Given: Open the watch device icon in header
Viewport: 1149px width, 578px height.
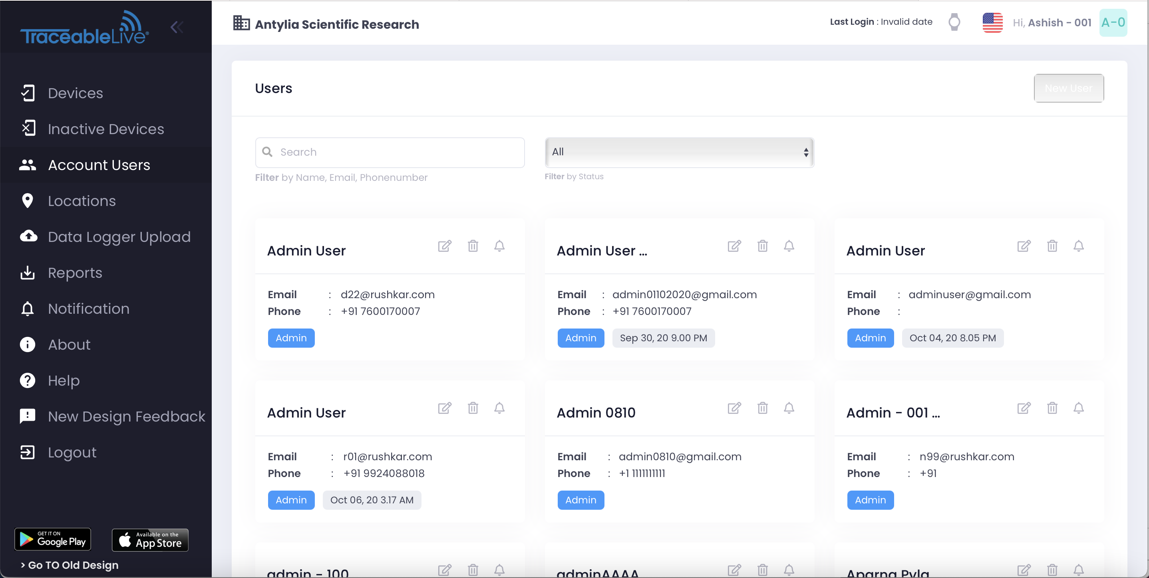Looking at the screenshot, I should [x=954, y=22].
